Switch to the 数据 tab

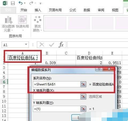click(x=87, y=10)
